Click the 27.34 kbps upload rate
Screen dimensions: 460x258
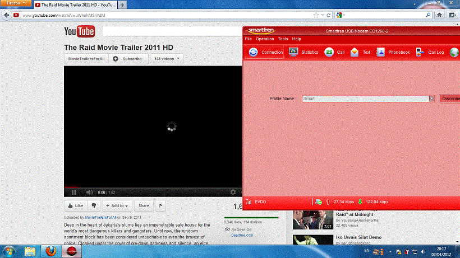[343, 202]
